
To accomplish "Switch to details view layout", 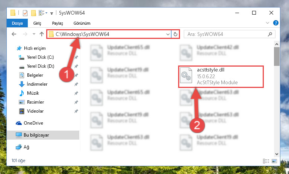I will 266,161.
